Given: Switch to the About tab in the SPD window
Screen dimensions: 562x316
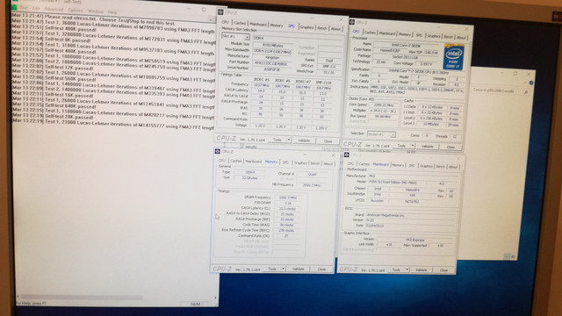Looking at the screenshot, I should pyautogui.click(x=335, y=29).
